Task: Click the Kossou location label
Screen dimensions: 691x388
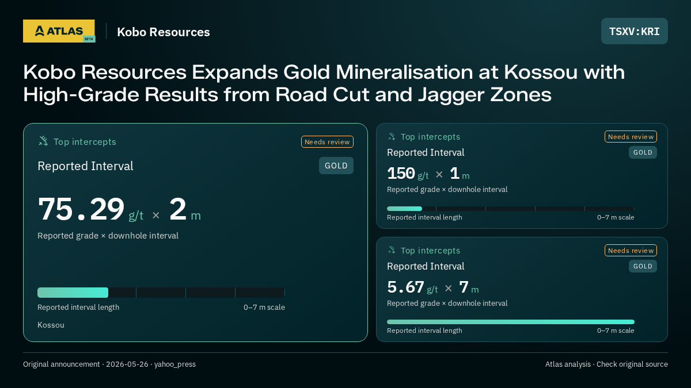Action: point(51,325)
